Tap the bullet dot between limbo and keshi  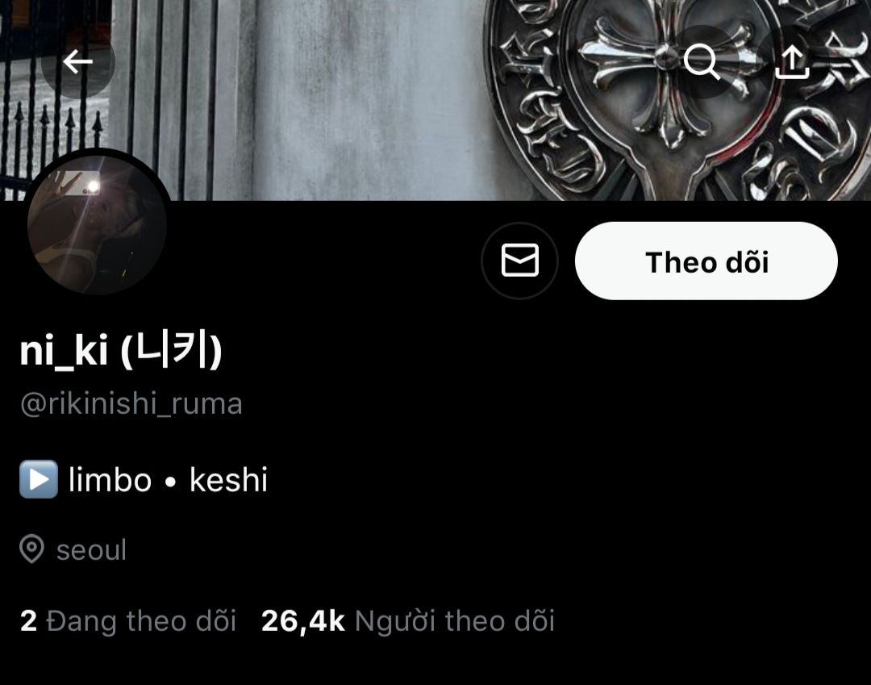coord(170,482)
